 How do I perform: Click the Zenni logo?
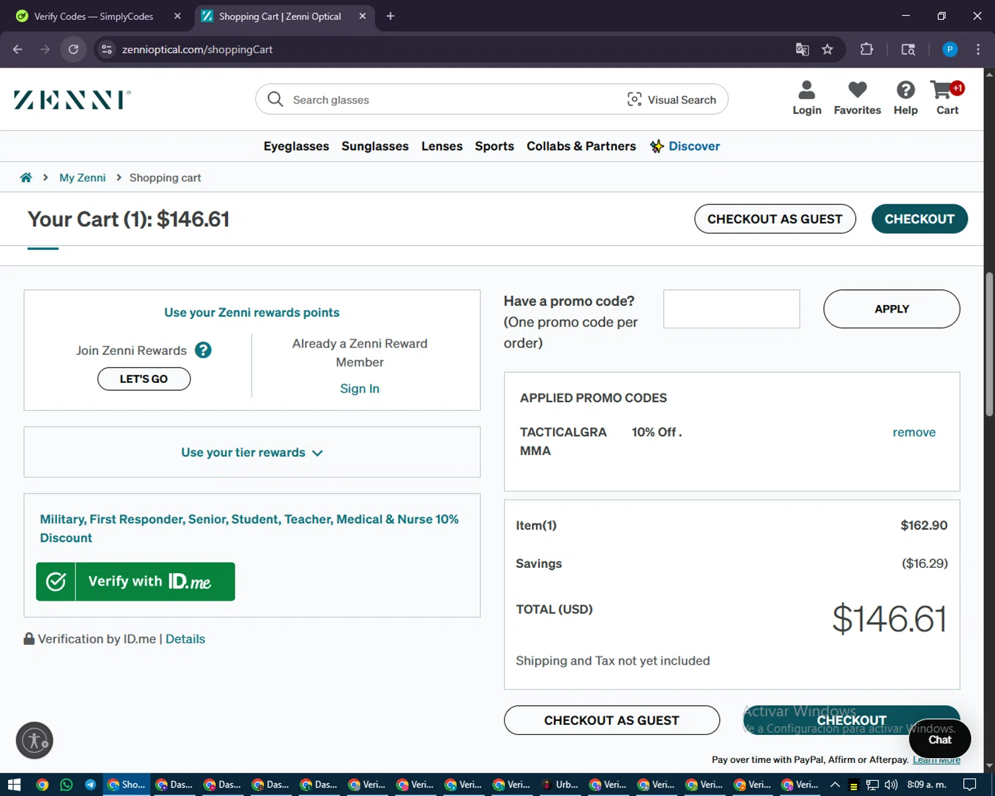tap(72, 99)
